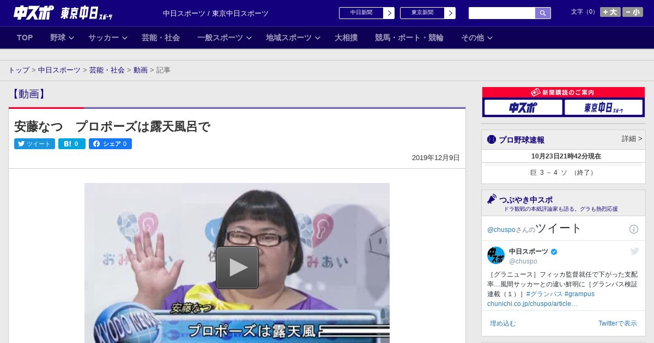Image resolution: width=654 pixels, height=343 pixels.
Task: Decrease text size with 小 button
Action: tap(633, 12)
